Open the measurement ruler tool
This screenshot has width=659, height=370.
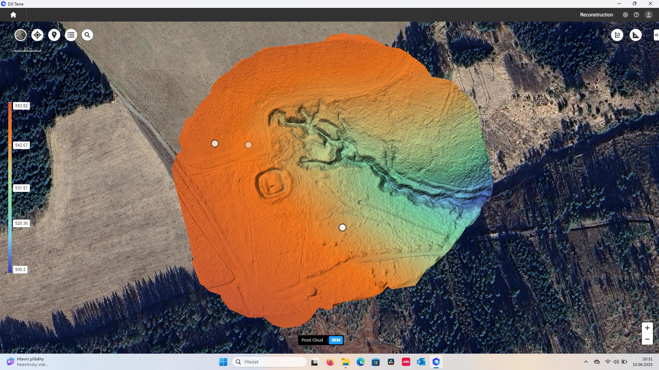(636, 35)
